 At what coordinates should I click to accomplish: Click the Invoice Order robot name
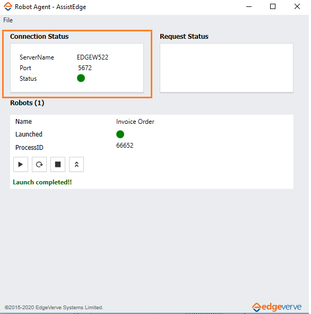[x=135, y=122]
